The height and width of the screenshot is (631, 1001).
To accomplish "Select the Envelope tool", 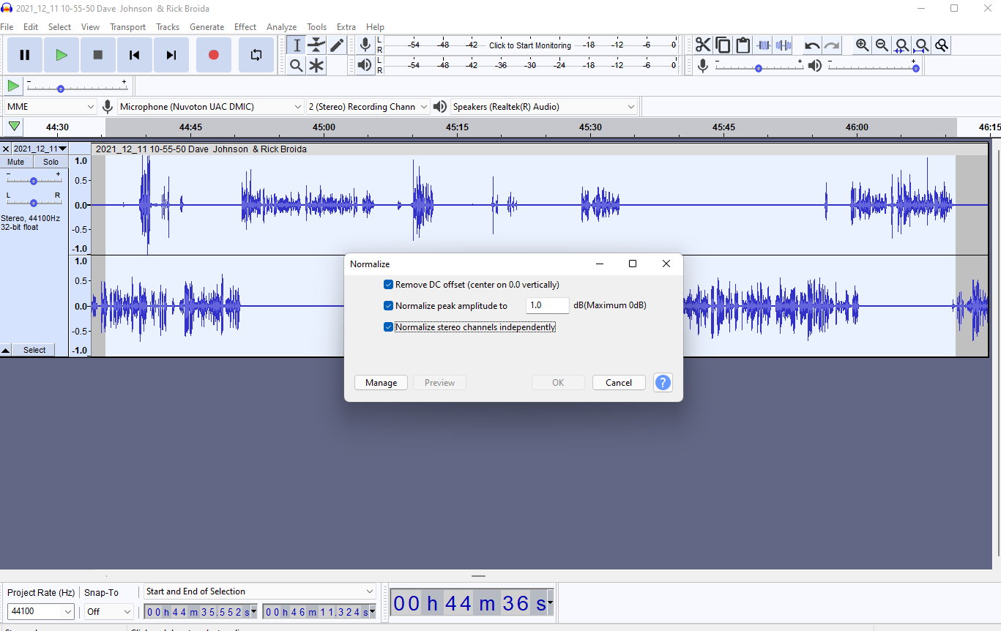I will tap(316, 45).
